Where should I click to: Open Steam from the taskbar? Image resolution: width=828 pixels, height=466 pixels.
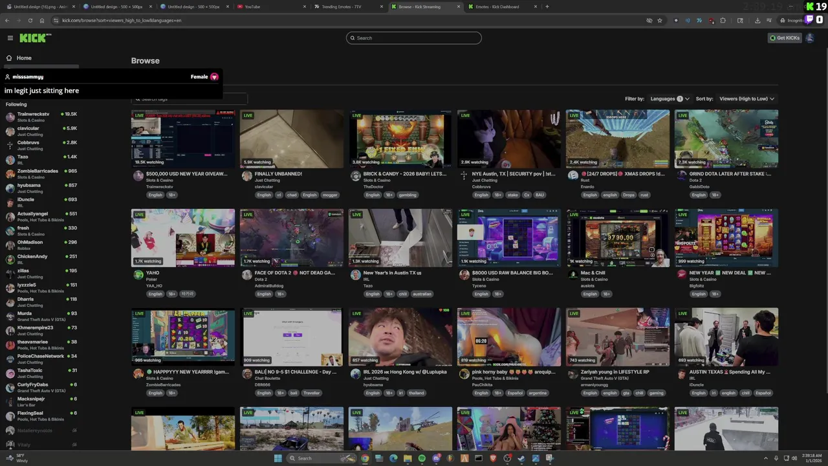[x=521, y=458]
